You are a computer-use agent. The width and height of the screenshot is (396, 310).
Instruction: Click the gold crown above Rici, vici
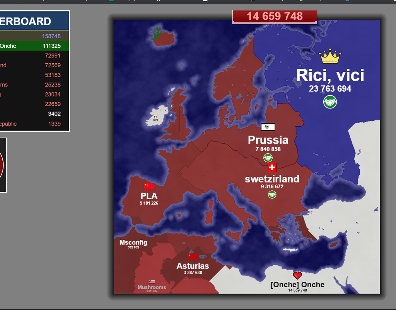(330, 56)
